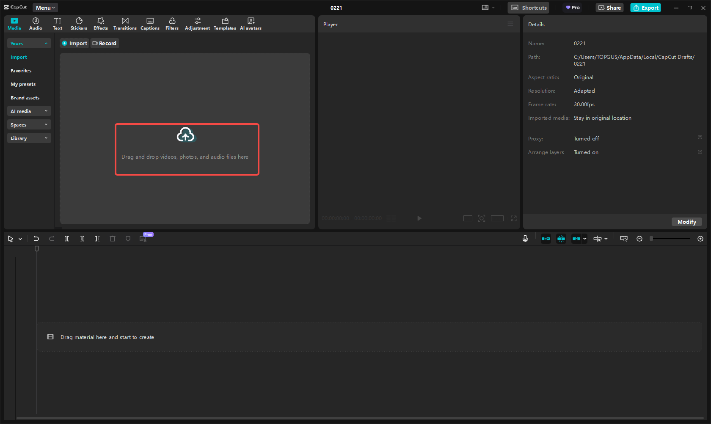This screenshot has height=424, width=711.
Task: Click the Share button
Action: pos(609,8)
